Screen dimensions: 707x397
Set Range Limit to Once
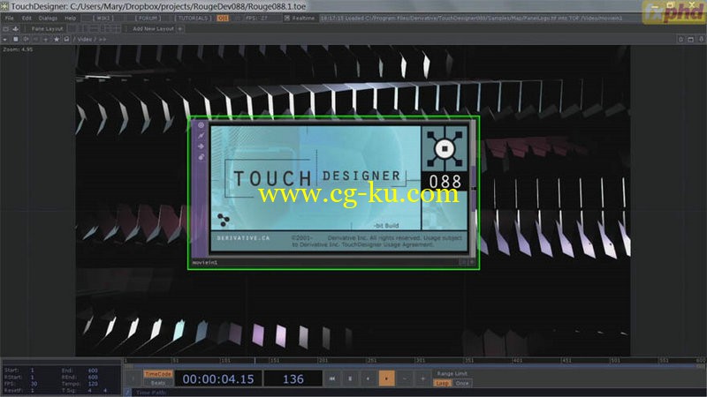coord(462,384)
